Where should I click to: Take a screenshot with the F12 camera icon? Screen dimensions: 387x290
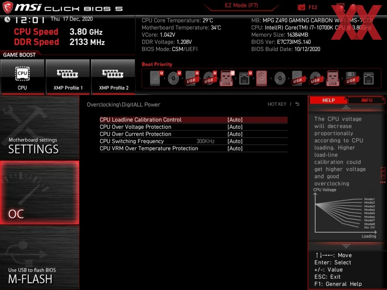[x=301, y=7]
